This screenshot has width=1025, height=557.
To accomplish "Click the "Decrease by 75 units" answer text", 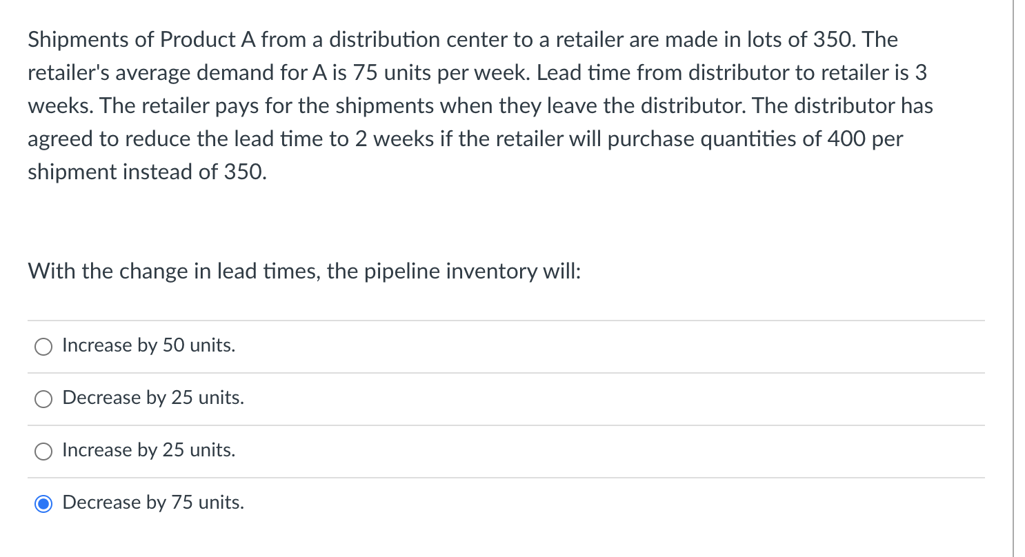I will [x=152, y=503].
